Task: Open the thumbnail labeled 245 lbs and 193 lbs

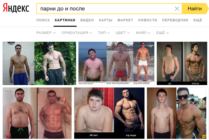Action: click(37, 113)
